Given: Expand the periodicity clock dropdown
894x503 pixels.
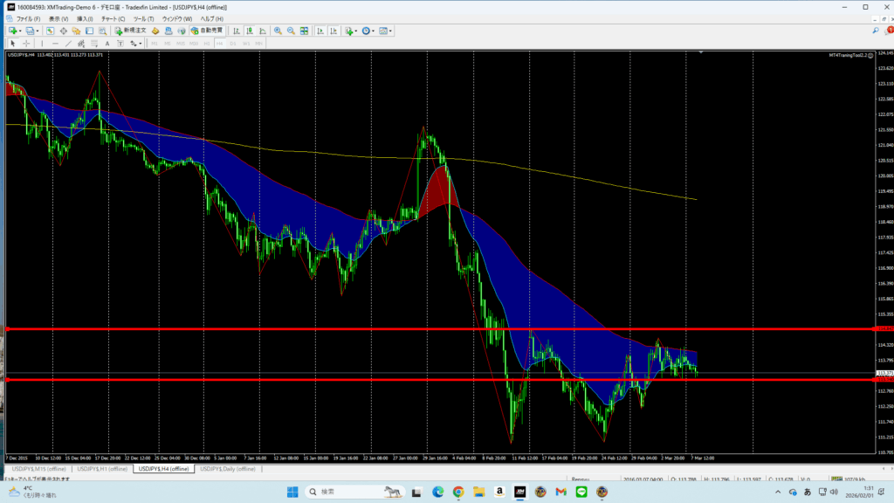Looking at the screenshot, I should (x=374, y=31).
